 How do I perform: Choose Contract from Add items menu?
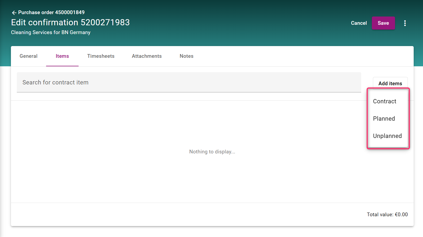click(x=384, y=101)
